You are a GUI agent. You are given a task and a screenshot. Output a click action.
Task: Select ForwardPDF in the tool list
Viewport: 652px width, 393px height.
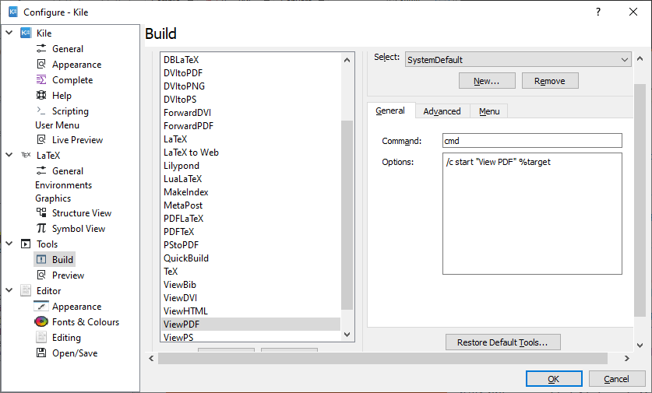click(x=251, y=126)
